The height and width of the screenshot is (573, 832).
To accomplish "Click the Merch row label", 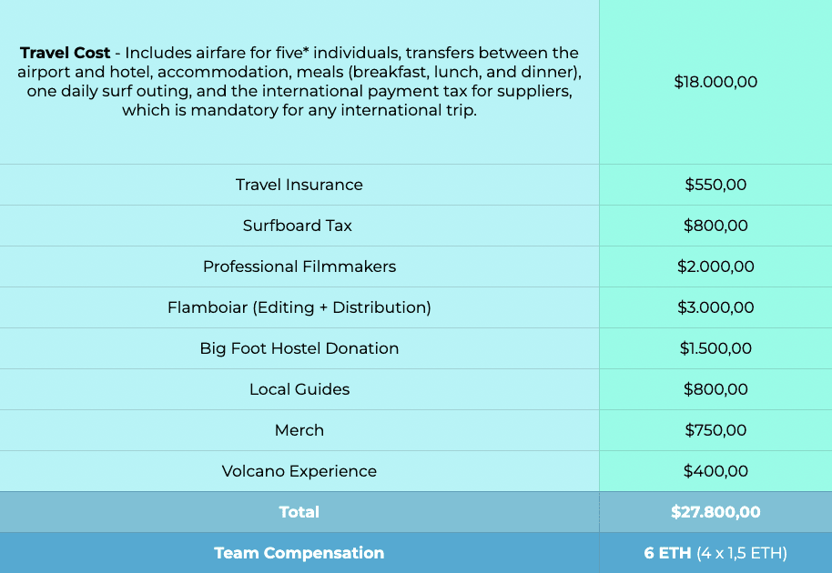I will (299, 430).
